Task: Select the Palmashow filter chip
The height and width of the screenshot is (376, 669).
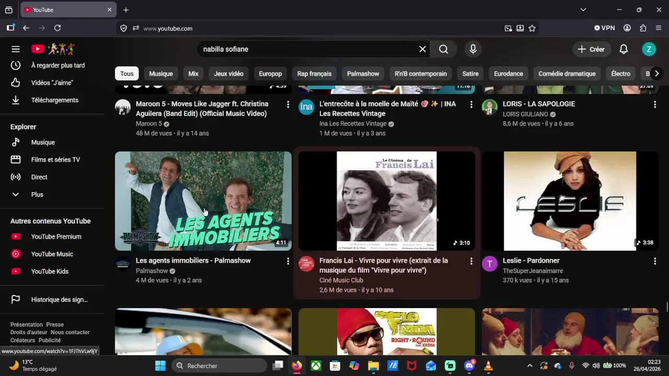Action: tap(363, 74)
